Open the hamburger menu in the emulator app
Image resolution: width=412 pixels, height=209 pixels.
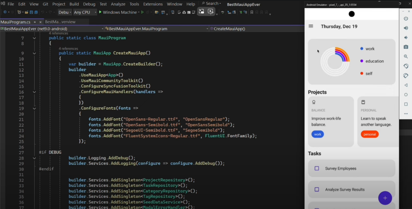coord(311,26)
